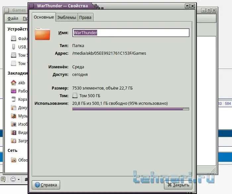Image resolution: width=232 pixels, height=194 pixels.
Task: Click the Изменён value Среда
Action: [78, 67]
